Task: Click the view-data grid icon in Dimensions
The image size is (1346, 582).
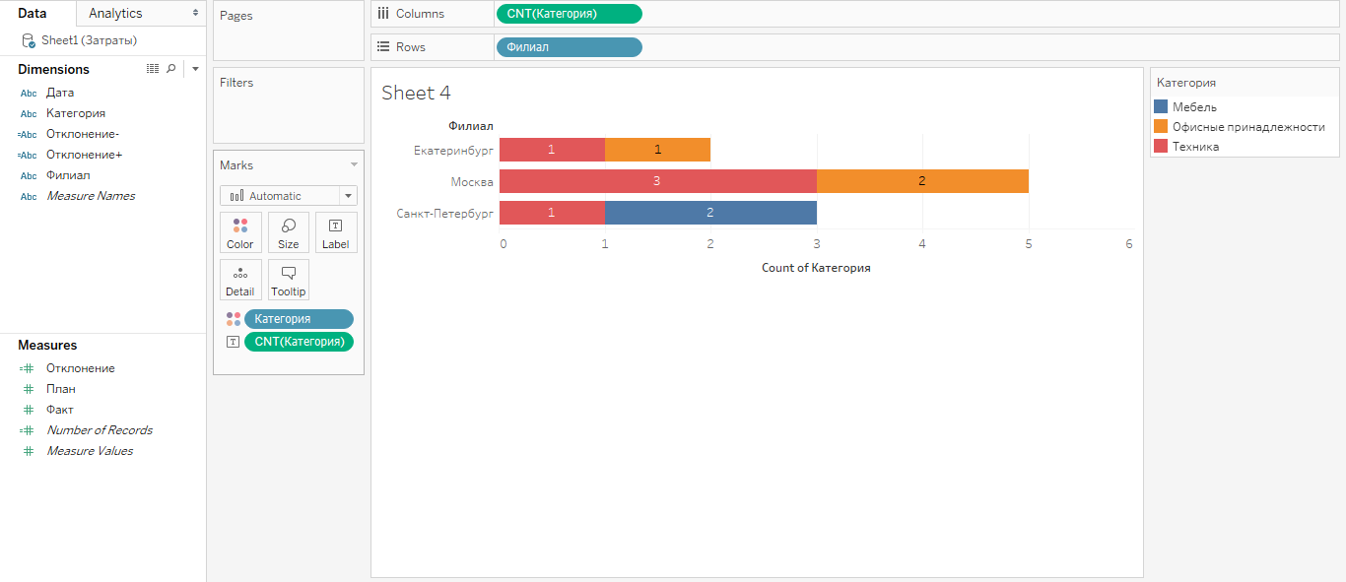Action: [x=153, y=69]
